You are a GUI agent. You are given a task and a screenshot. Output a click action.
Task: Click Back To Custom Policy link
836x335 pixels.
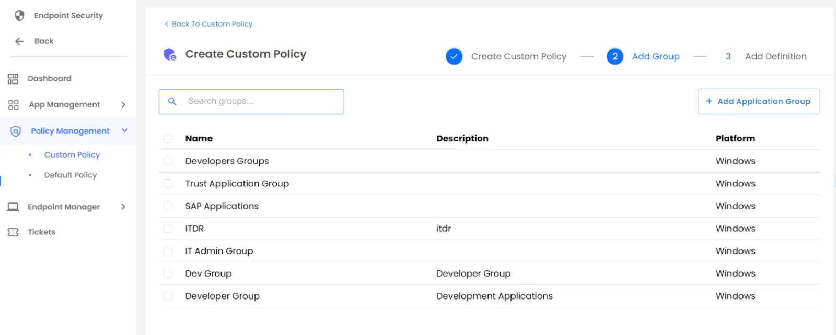coord(208,24)
